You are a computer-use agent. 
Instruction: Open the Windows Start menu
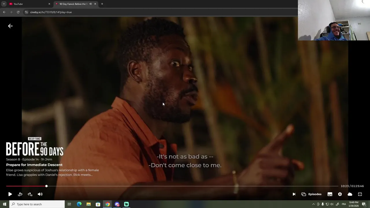pos(4,204)
